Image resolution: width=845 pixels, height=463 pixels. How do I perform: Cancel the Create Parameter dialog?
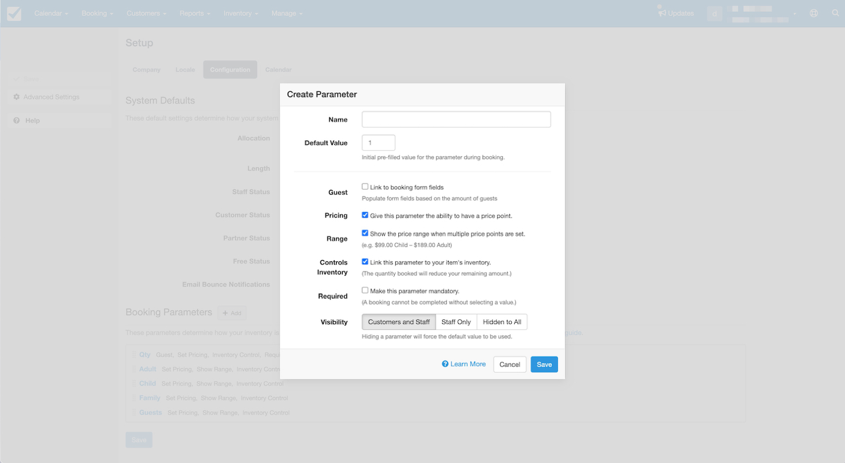pos(509,364)
